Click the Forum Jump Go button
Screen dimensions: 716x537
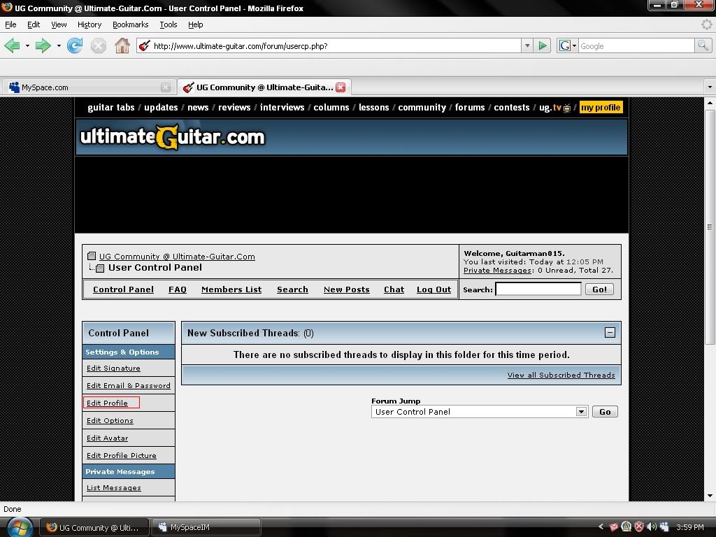tap(605, 411)
